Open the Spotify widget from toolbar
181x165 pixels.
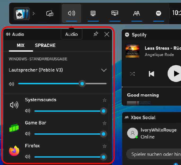click(158, 13)
